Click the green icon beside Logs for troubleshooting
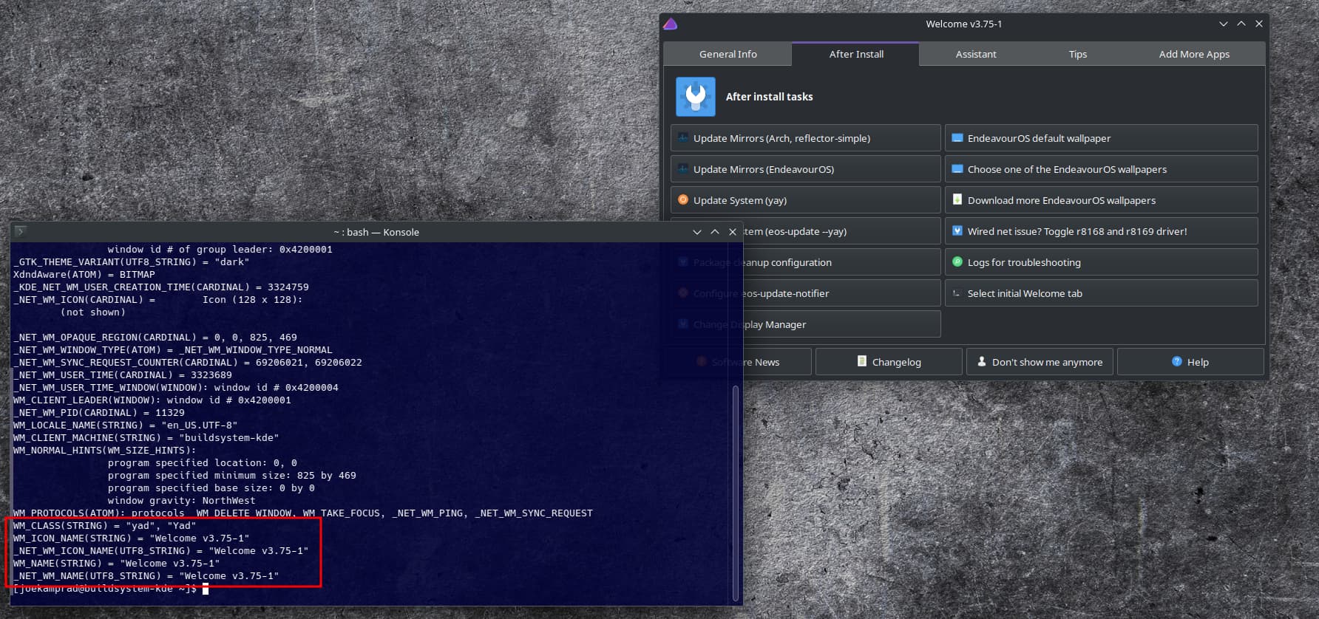Image resolution: width=1319 pixels, height=619 pixels. [x=957, y=262]
